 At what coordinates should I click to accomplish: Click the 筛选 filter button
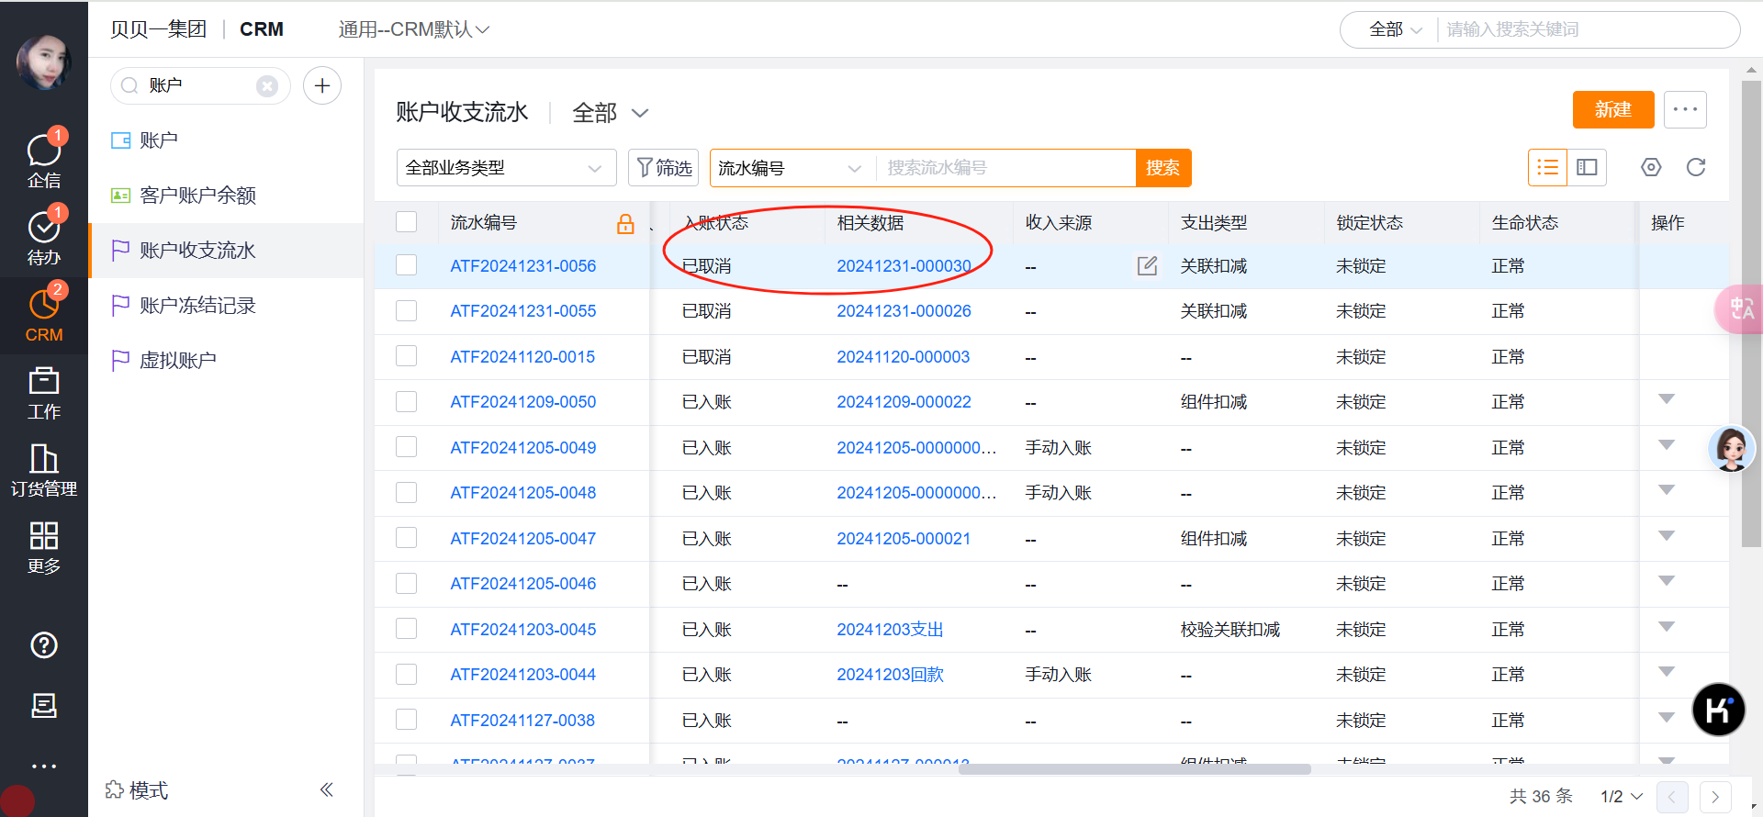coord(663,168)
